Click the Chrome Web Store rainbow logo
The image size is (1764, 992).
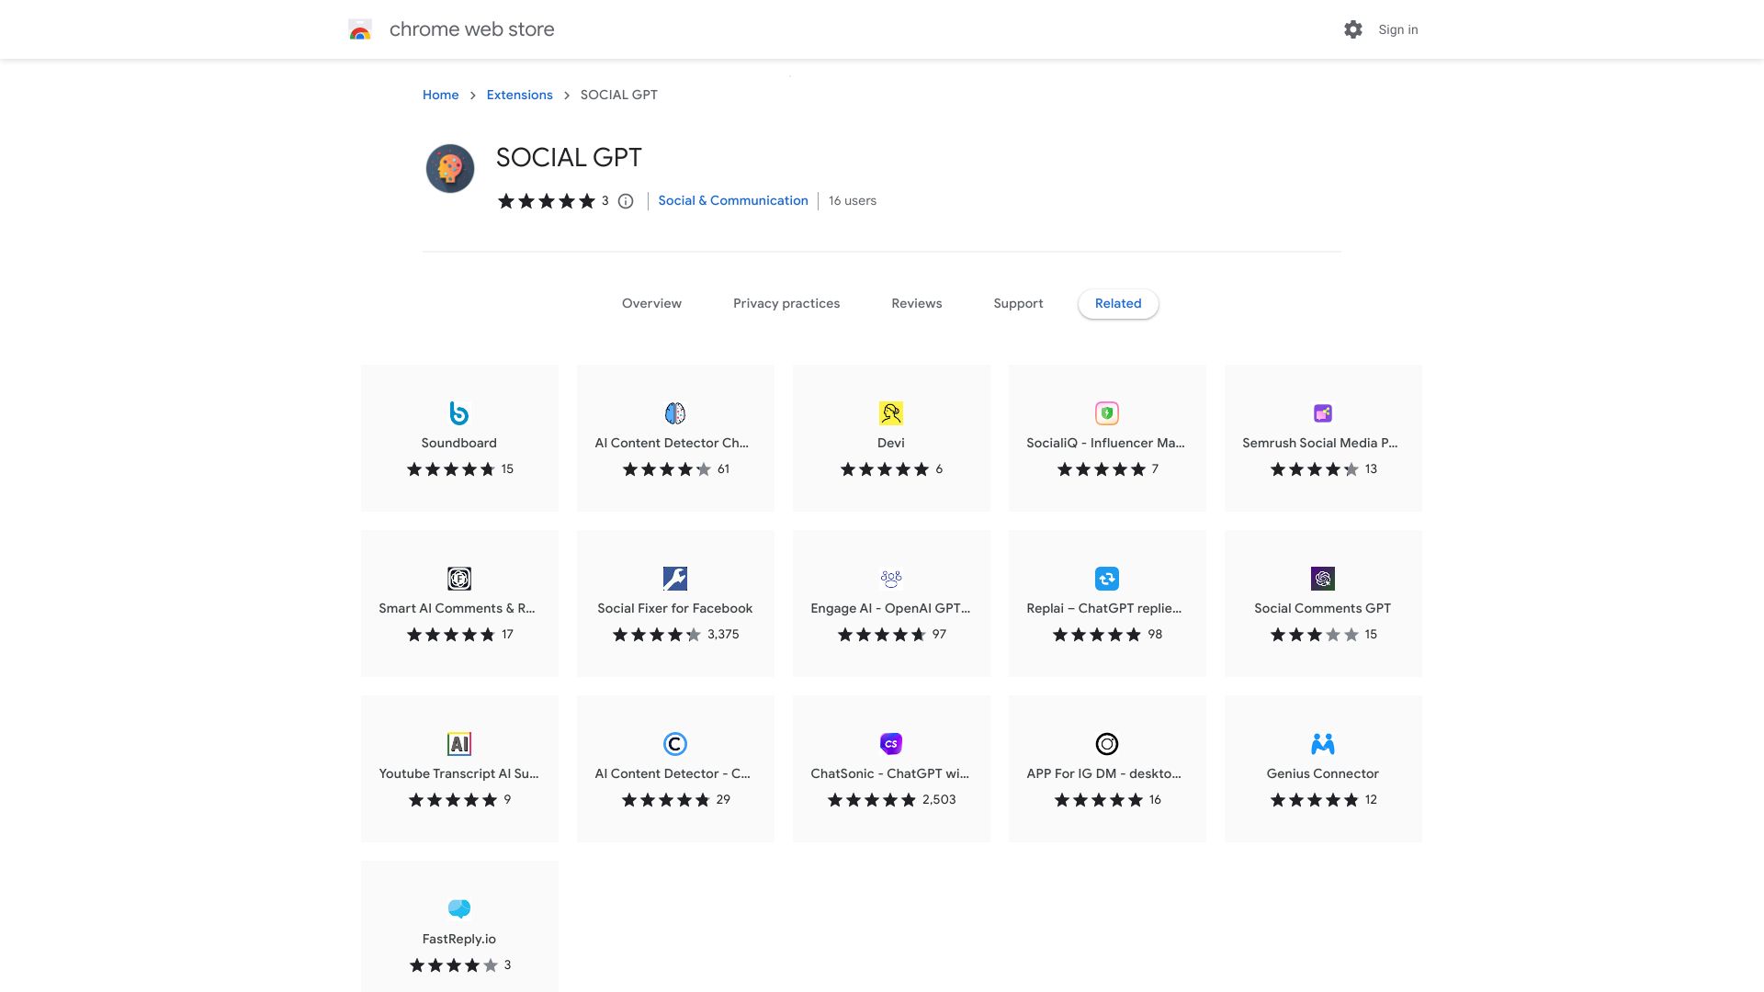360,29
